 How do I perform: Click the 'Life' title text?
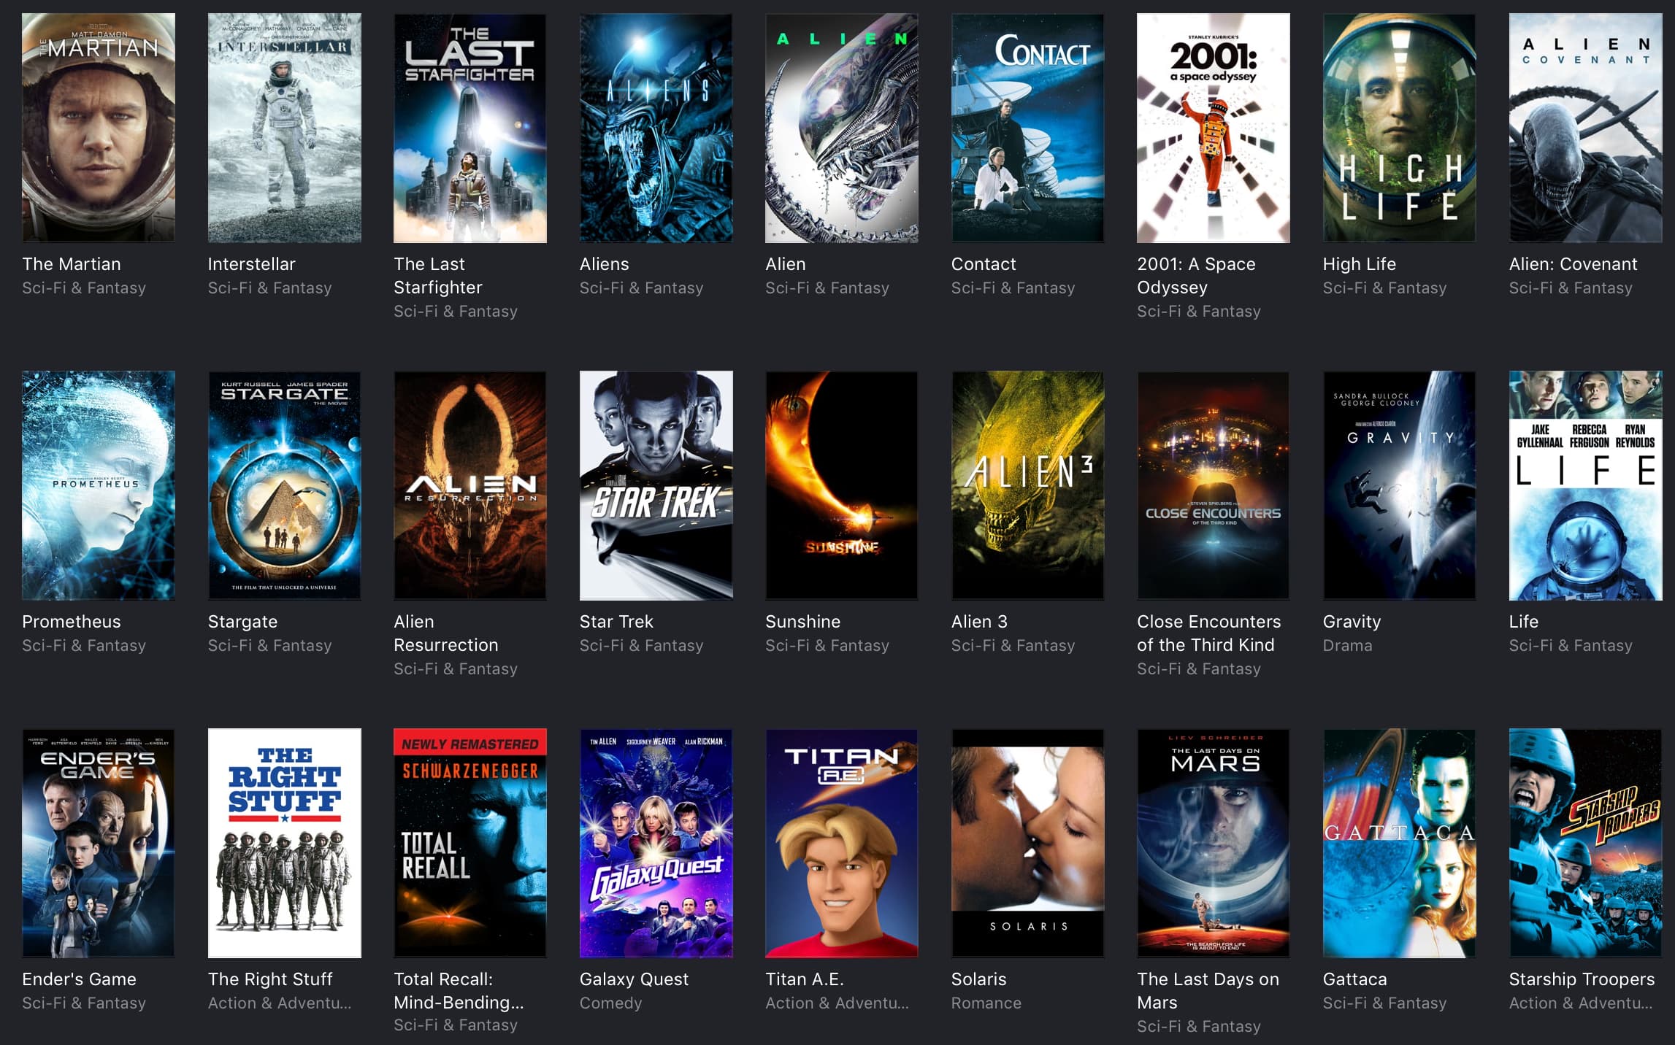pos(1524,622)
